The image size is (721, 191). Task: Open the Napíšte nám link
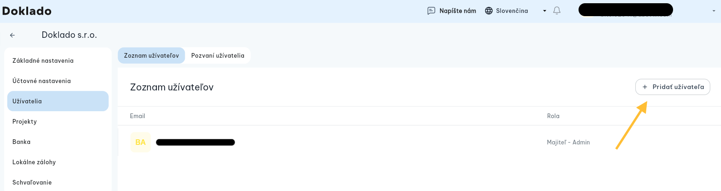tap(458, 11)
